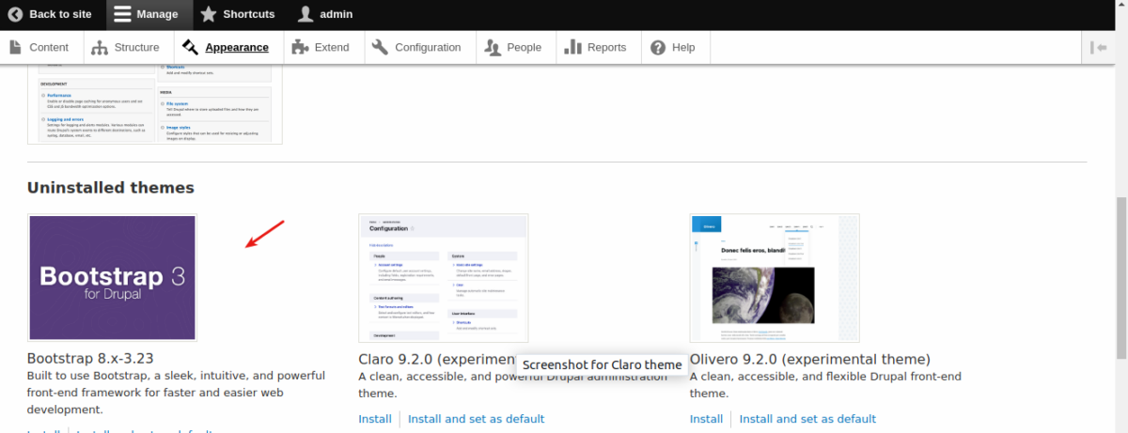1128x433 pixels.
Task: Click the Bootstrap 8.x-3.23 title
Action: click(90, 359)
